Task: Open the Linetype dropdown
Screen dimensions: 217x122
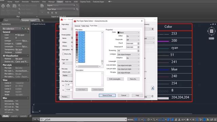Action: (x=128, y=55)
